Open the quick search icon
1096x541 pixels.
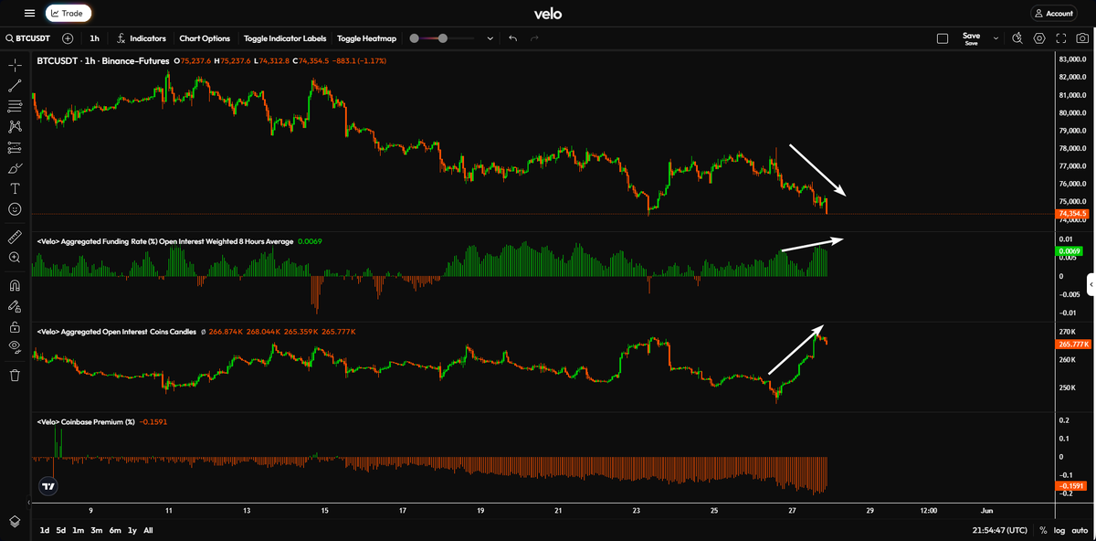(x=1017, y=38)
